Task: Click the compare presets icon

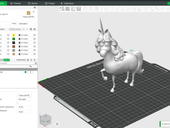Action: [35, 60]
